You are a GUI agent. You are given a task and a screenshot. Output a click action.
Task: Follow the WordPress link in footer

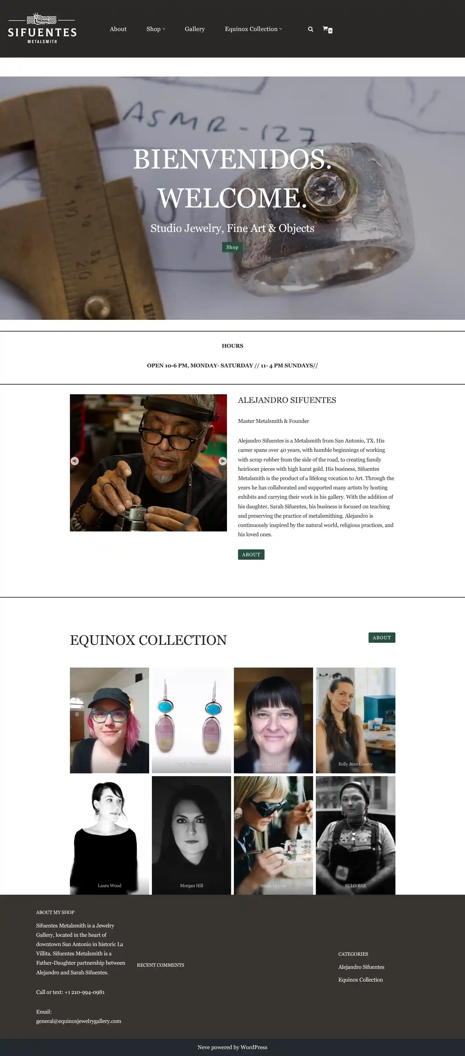(x=254, y=1047)
